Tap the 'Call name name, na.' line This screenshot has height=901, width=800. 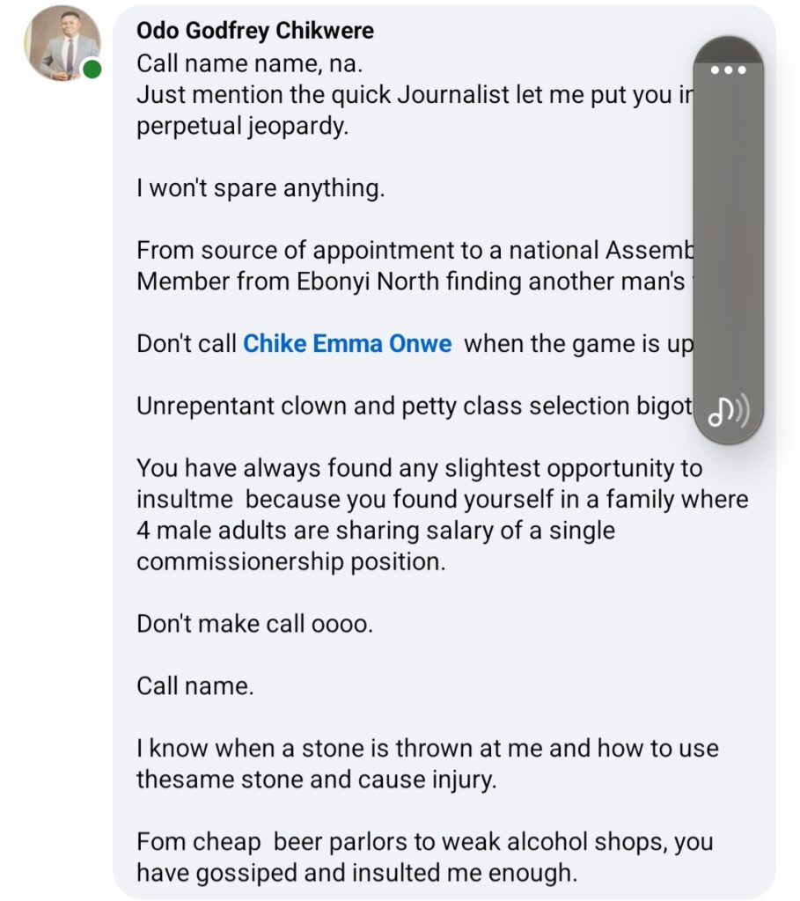[249, 63]
